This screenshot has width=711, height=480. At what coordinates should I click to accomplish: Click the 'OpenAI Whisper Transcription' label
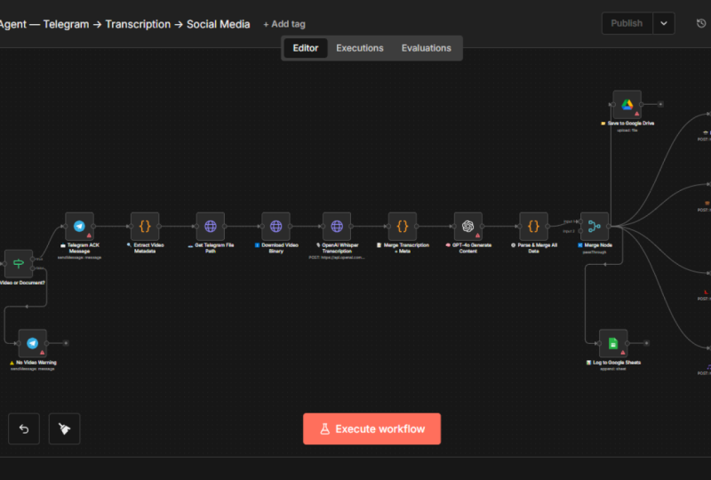point(338,248)
